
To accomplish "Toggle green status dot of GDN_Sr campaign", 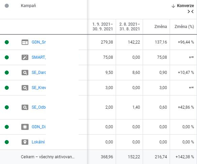I will (x=7, y=42).
